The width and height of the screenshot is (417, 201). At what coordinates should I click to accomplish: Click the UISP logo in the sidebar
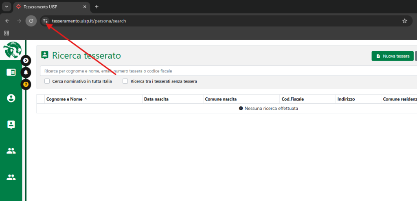(11, 50)
